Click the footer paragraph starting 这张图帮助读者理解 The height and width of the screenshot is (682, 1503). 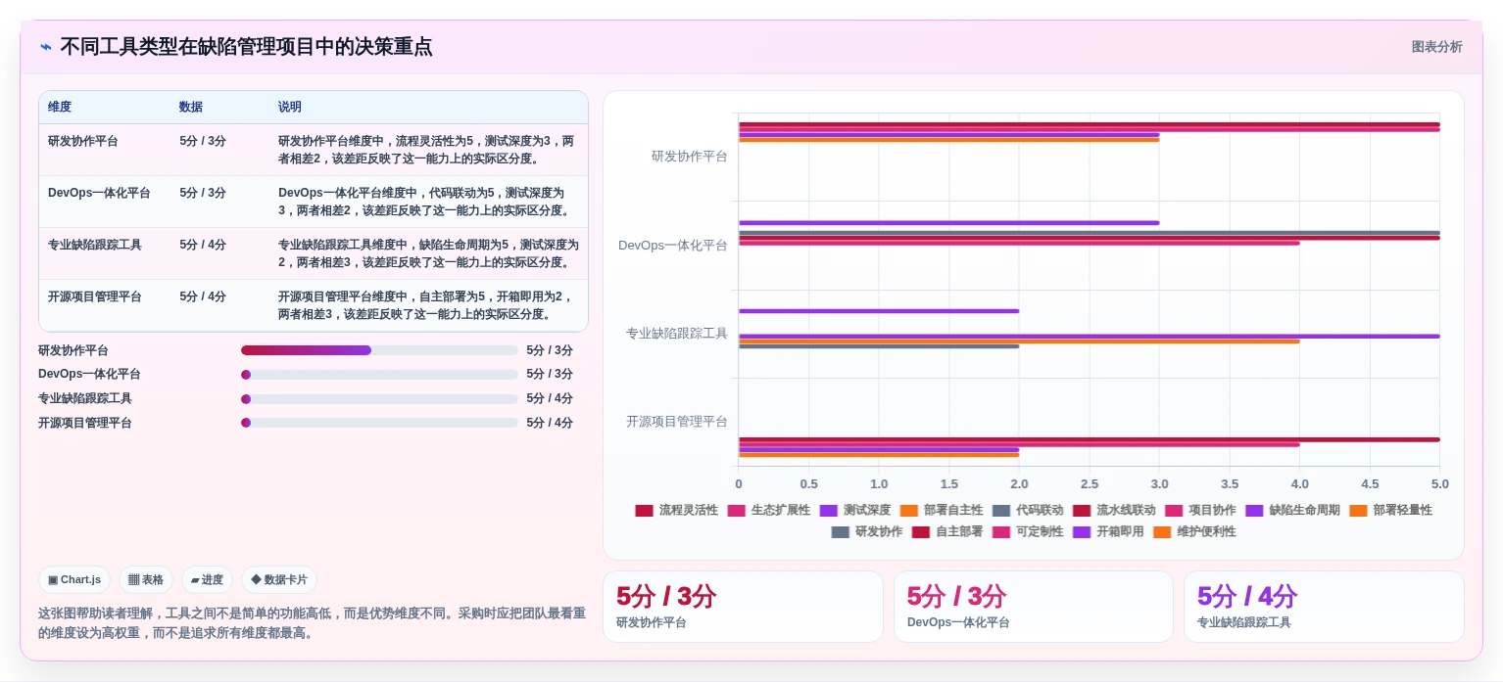pyautogui.click(x=312, y=623)
